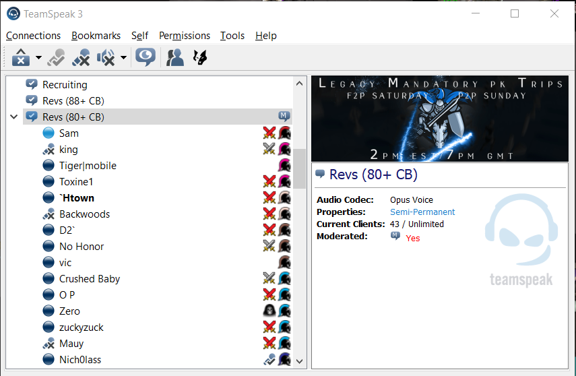
Task: Toggle the away status toolbar icon
Action: (56, 58)
